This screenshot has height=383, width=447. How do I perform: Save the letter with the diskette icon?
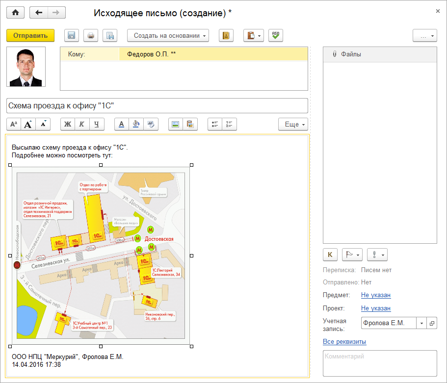(x=72, y=36)
